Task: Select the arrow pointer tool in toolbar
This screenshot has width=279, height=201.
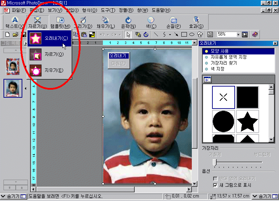Action: (128, 35)
